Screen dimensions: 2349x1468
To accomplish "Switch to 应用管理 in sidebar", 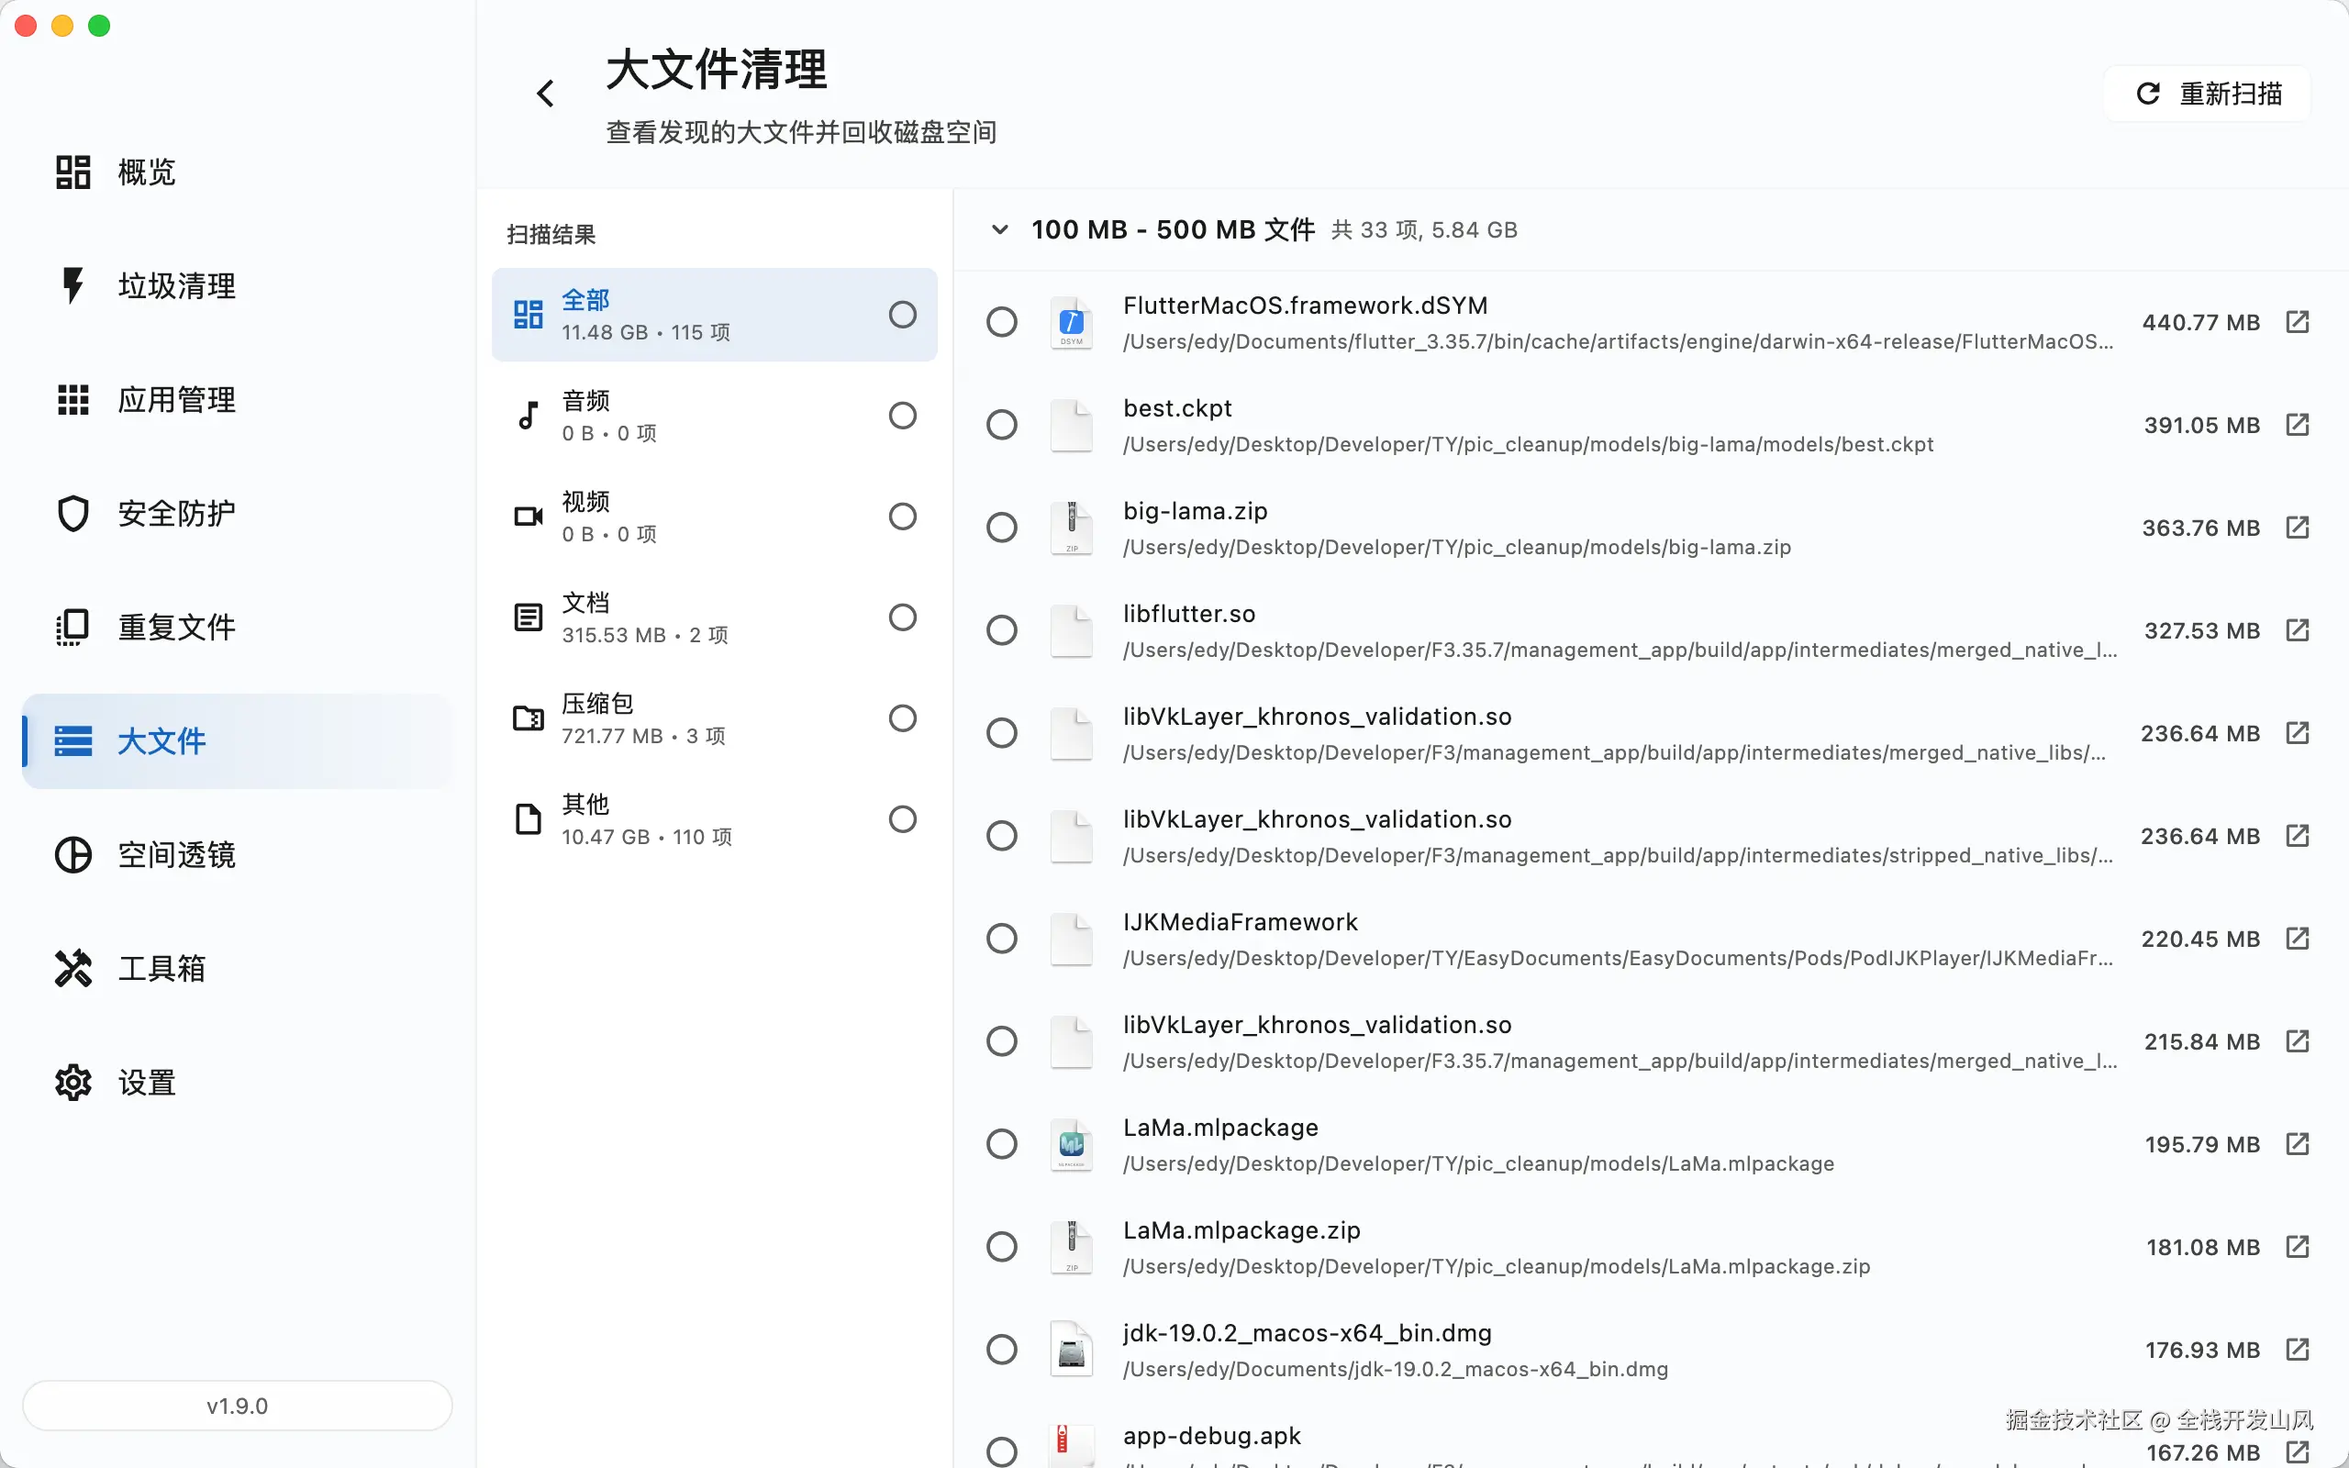I will click(x=175, y=399).
